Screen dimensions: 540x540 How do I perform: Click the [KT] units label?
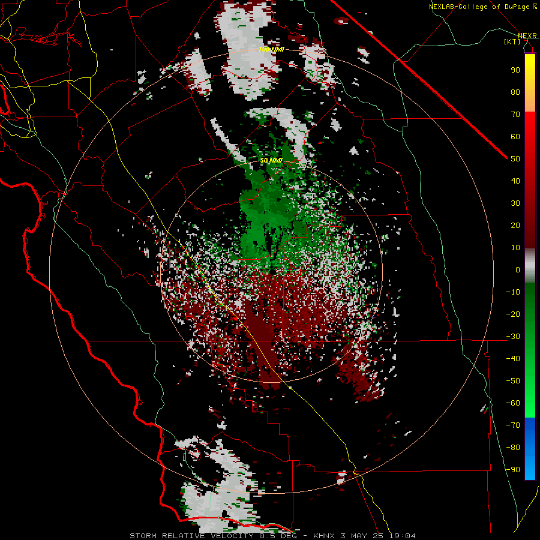(x=512, y=41)
